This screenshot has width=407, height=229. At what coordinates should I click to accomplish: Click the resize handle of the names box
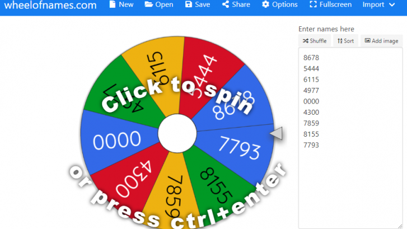tap(400, 226)
